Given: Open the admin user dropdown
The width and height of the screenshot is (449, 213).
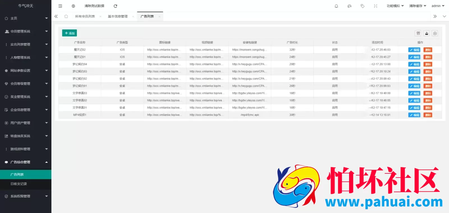Looking at the screenshot, I should tap(438, 6).
